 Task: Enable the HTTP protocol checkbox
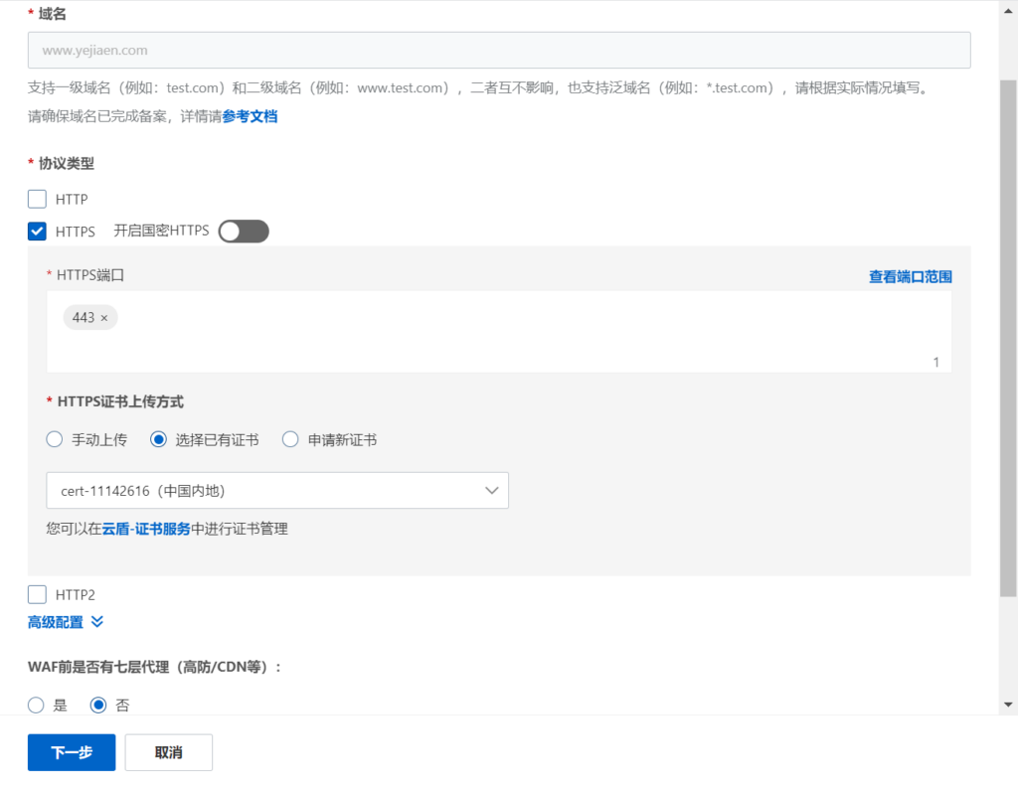pyautogui.click(x=38, y=199)
